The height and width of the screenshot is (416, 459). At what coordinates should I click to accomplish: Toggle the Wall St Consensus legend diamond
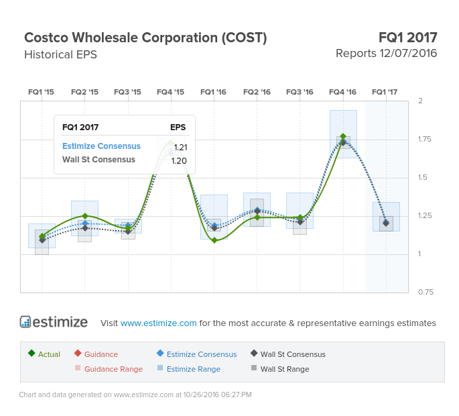click(x=254, y=353)
